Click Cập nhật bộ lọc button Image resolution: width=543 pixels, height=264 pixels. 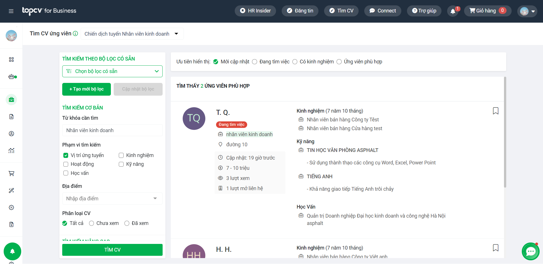tap(138, 89)
